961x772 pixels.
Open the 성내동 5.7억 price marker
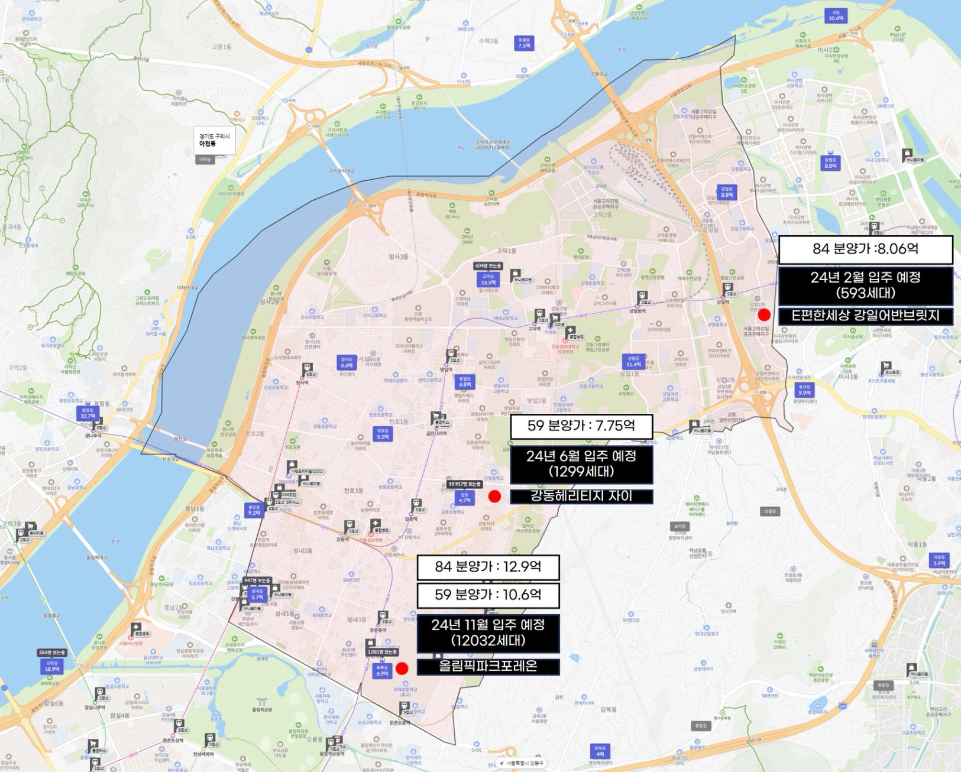257,594
